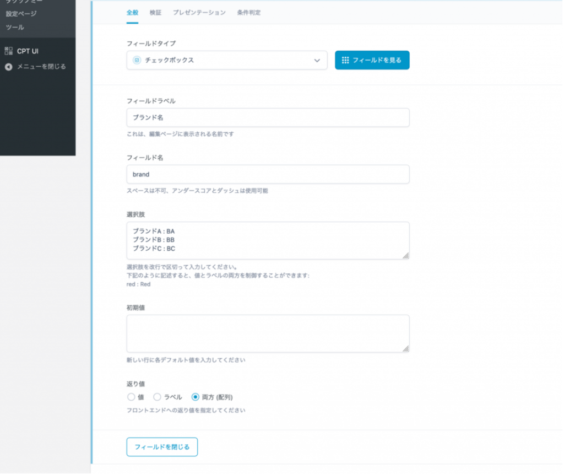Select the ラベル return value radio button
Screen dimensions: 564x474
pyautogui.click(x=157, y=397)
